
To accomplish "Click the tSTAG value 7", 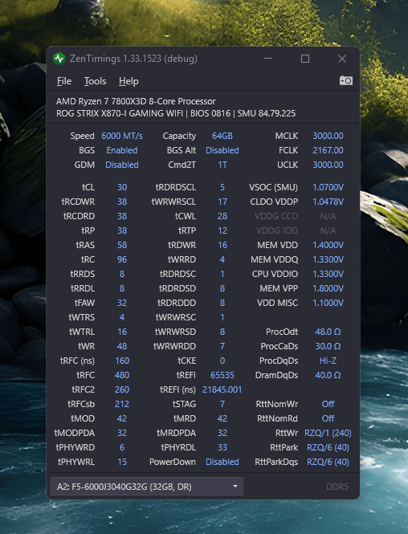I will (222, 404).
